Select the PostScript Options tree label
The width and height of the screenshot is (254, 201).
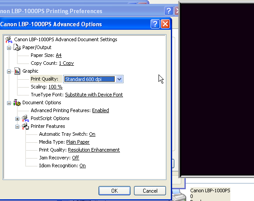click(x=50, y=118)
